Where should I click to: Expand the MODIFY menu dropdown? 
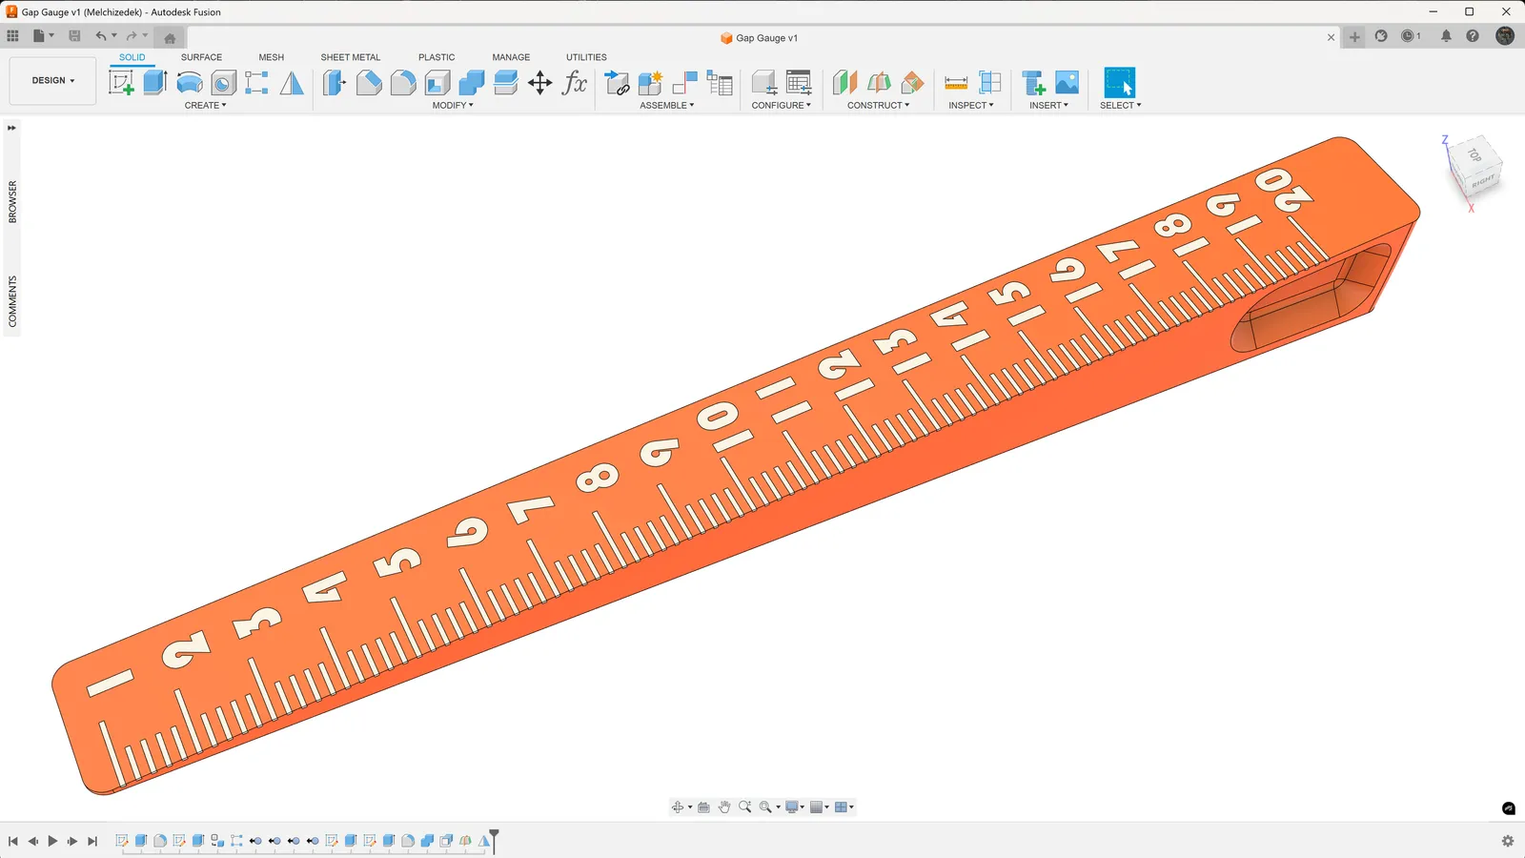click(x=453, y=106)
